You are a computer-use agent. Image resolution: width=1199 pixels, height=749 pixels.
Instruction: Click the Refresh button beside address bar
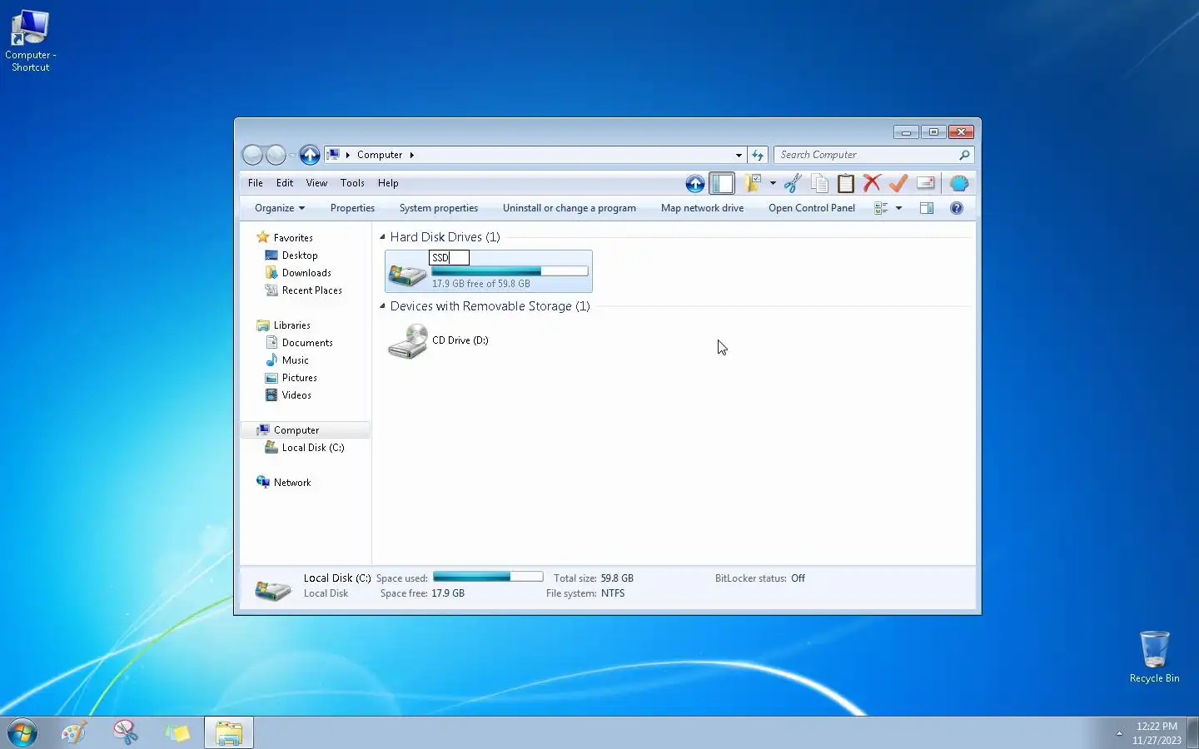[758, 155]
